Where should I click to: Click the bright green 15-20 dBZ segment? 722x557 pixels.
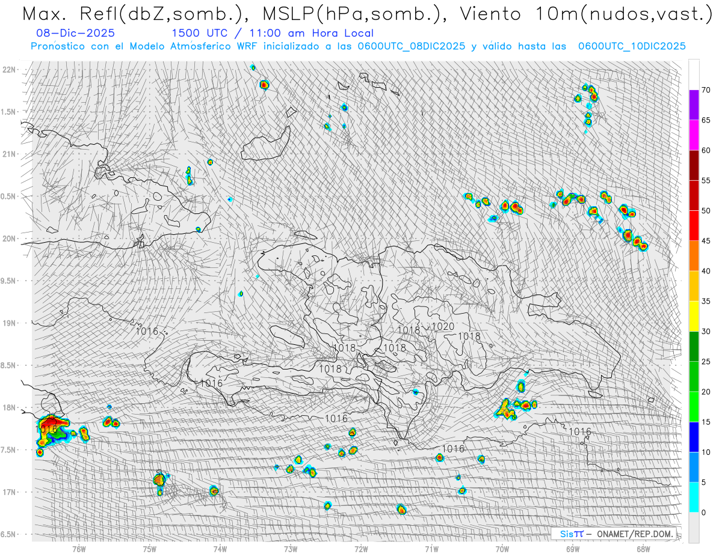pos(694,407)
